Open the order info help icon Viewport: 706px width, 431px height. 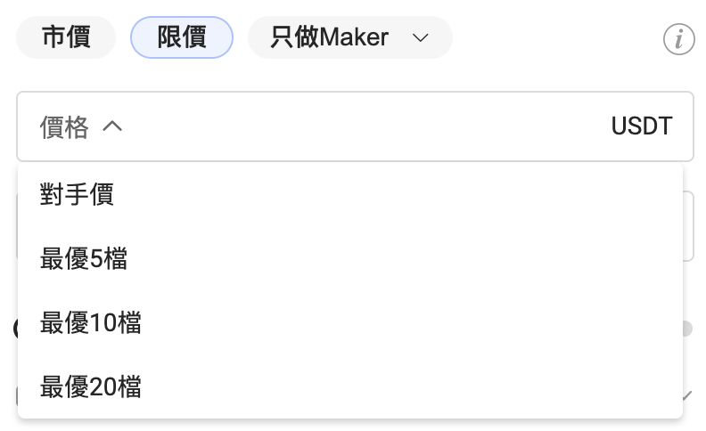click(678, 39)
